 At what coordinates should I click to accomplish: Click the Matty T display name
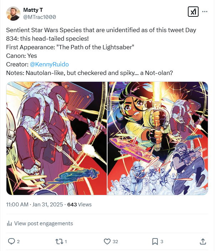tap(32, 9)
